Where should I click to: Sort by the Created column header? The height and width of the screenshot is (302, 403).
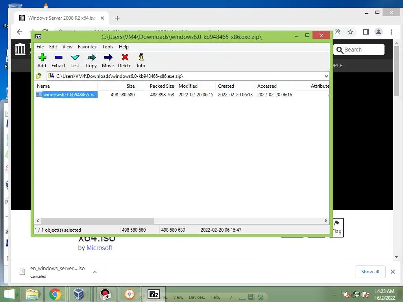coord(235,86)
